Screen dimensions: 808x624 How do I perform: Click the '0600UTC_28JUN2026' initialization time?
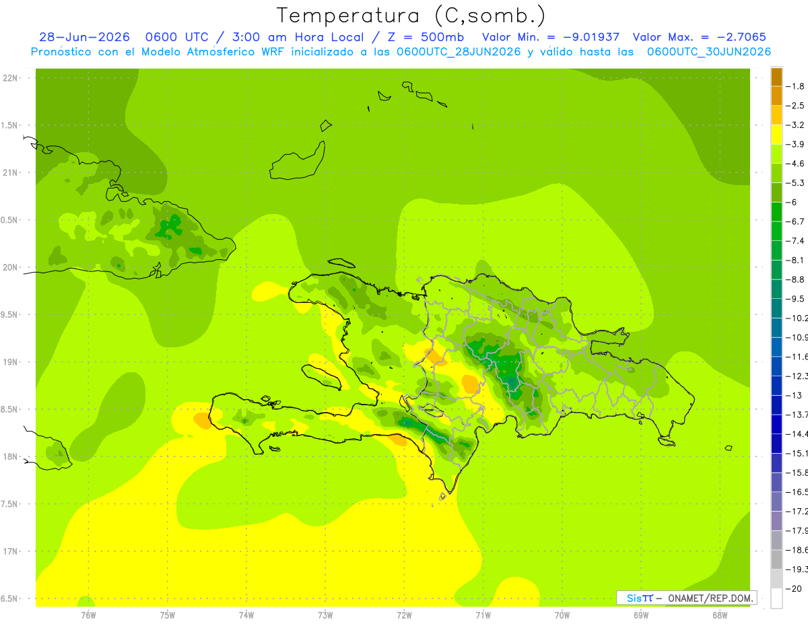(x=459, y=52)
